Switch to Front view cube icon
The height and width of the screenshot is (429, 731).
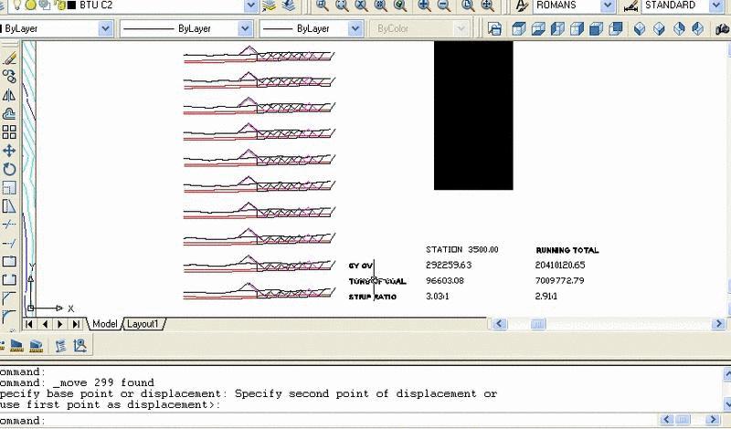pos(597,29)
